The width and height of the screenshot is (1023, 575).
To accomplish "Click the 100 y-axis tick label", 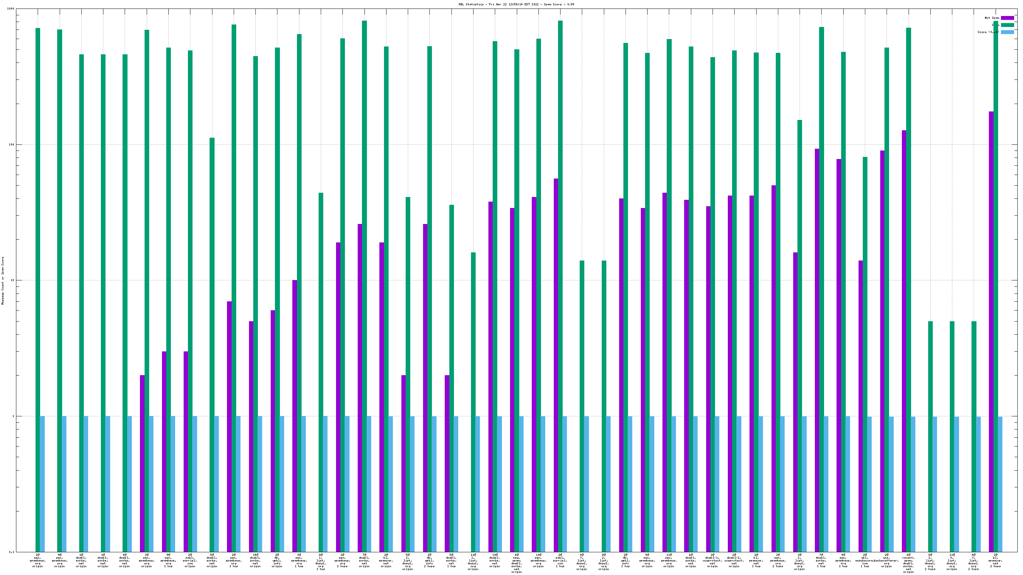I will [11, 144].
